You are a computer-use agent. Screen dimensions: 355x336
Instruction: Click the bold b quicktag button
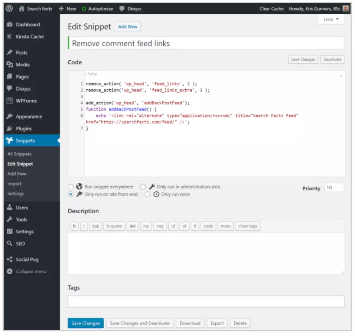point(74,226)
